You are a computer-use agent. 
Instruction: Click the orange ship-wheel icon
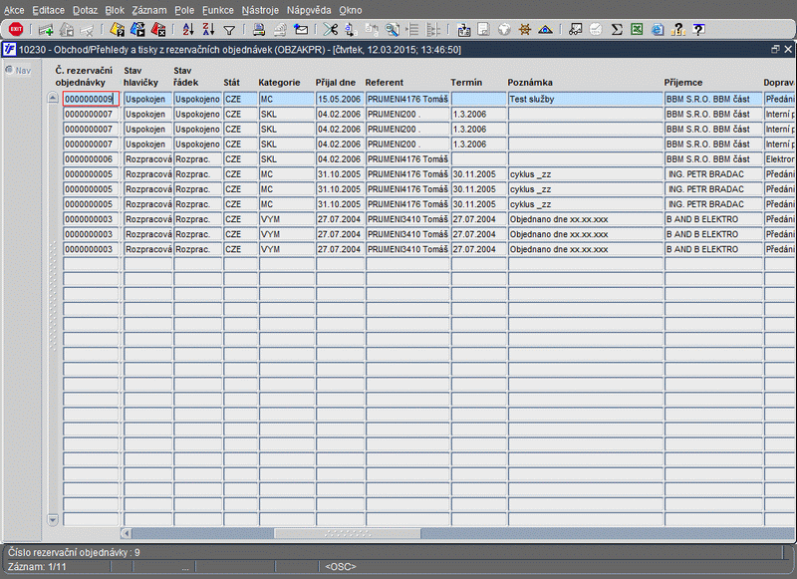pyautogui.click(x=525, y=30)
